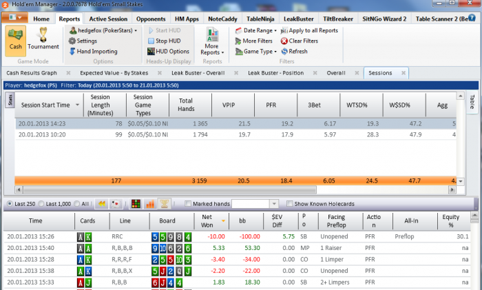Click Refresh filters icon
This screenshot has width=482, height=290.
pyautogui.click(x=284, y=52)
